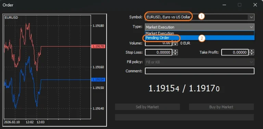
Task: Open the Symbol dropdown arrow
Action: coord(251,17)
